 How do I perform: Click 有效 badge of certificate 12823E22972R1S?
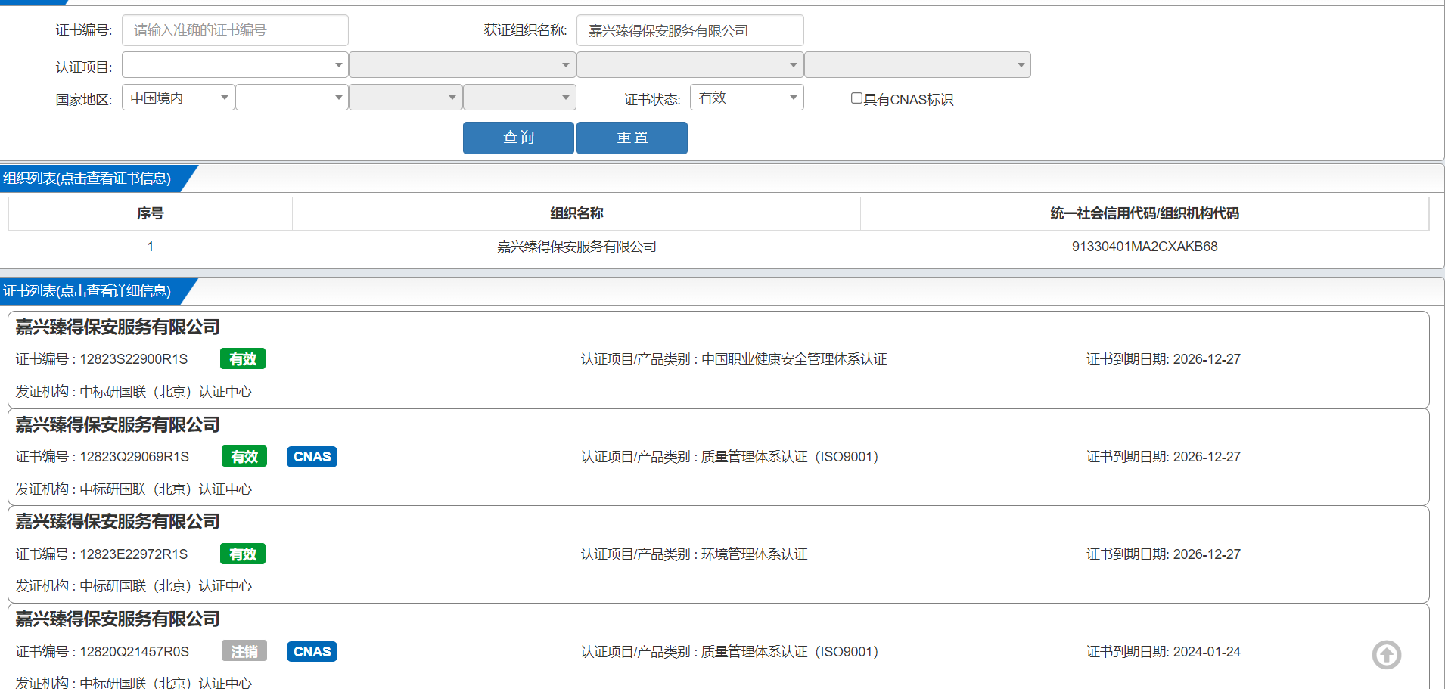[x=243, y=554]
